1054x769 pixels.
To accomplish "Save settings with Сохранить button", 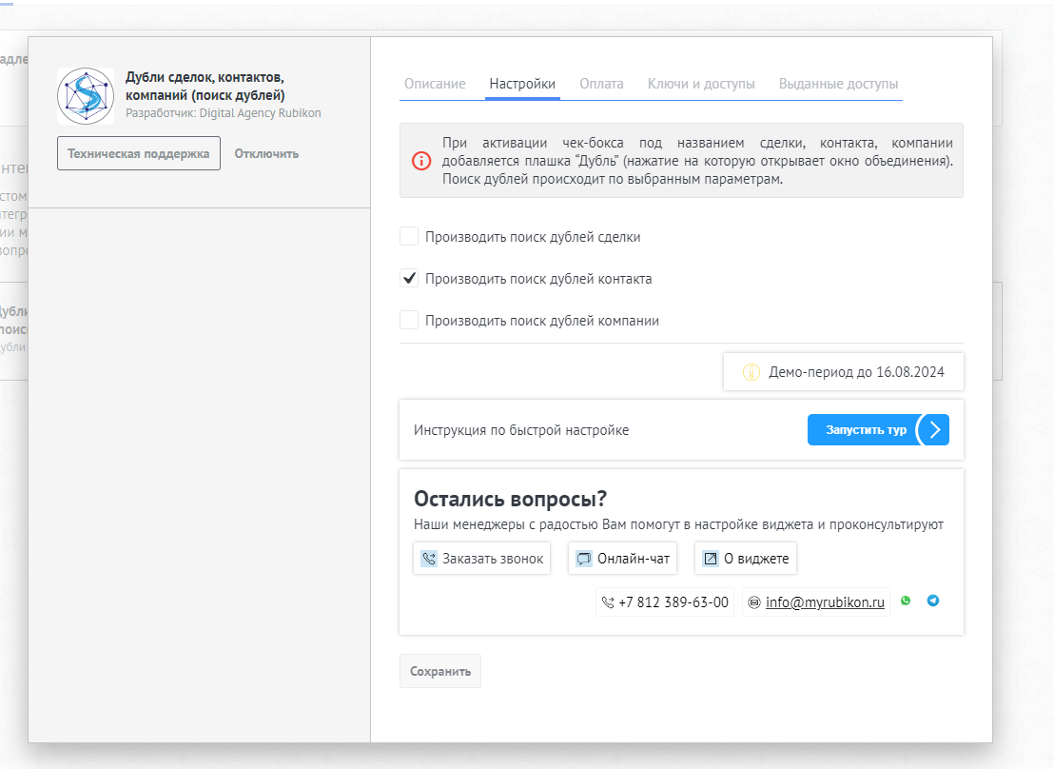I will (440, 671).
